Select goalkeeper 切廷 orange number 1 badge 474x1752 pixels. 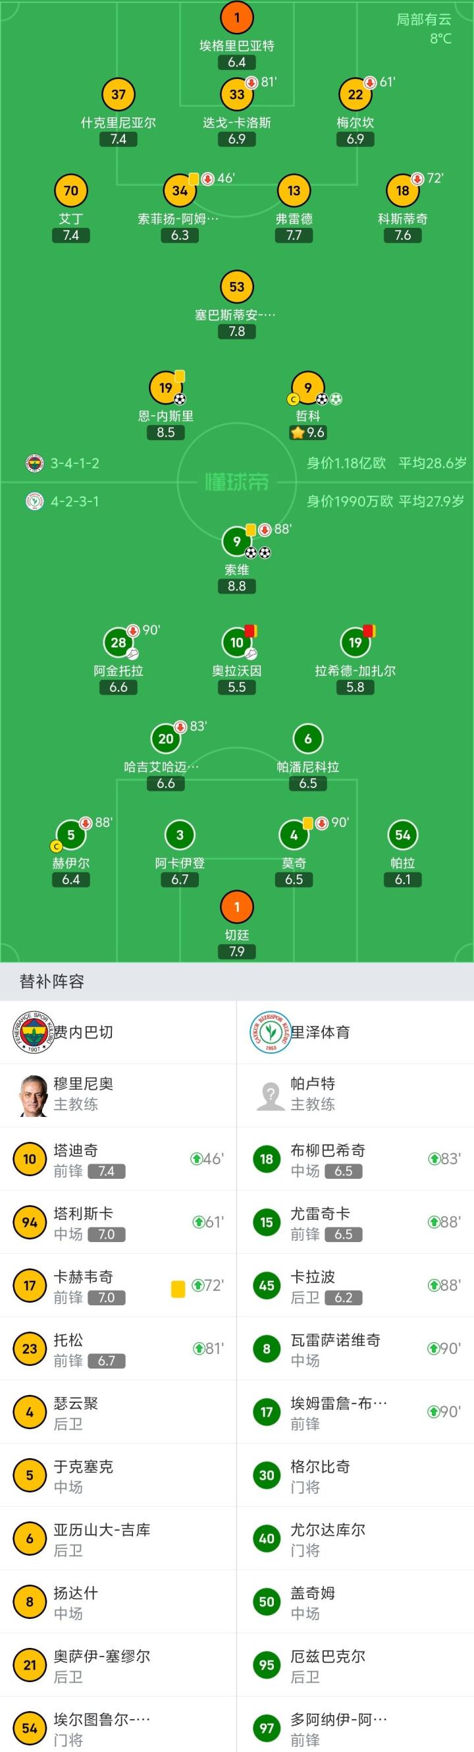pyautogui.click(x=236, y=907)
